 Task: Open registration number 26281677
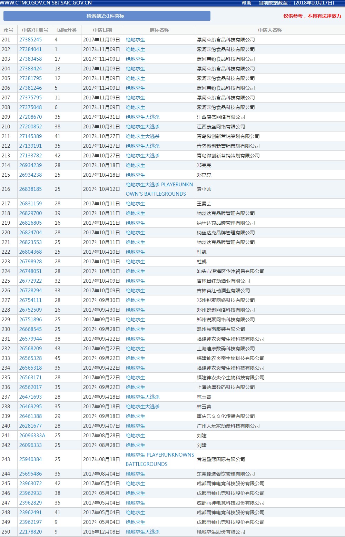(x=30, y=426)
